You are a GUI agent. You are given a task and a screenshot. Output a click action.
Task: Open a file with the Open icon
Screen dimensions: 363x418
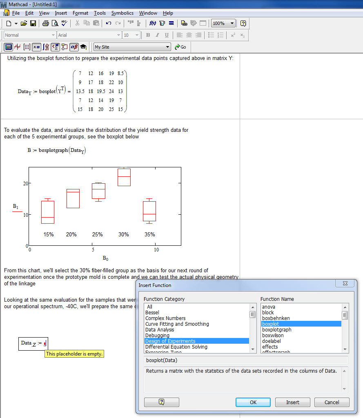[24, 23]
